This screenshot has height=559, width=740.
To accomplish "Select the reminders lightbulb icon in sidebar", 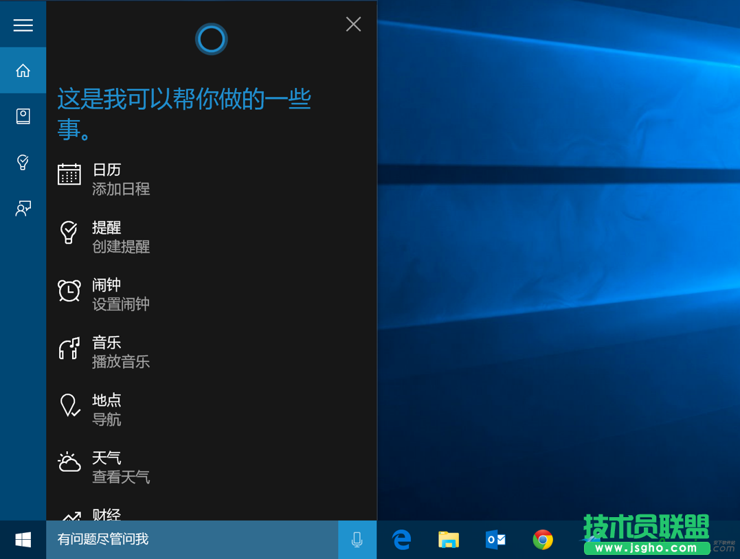I will point(23,163).
